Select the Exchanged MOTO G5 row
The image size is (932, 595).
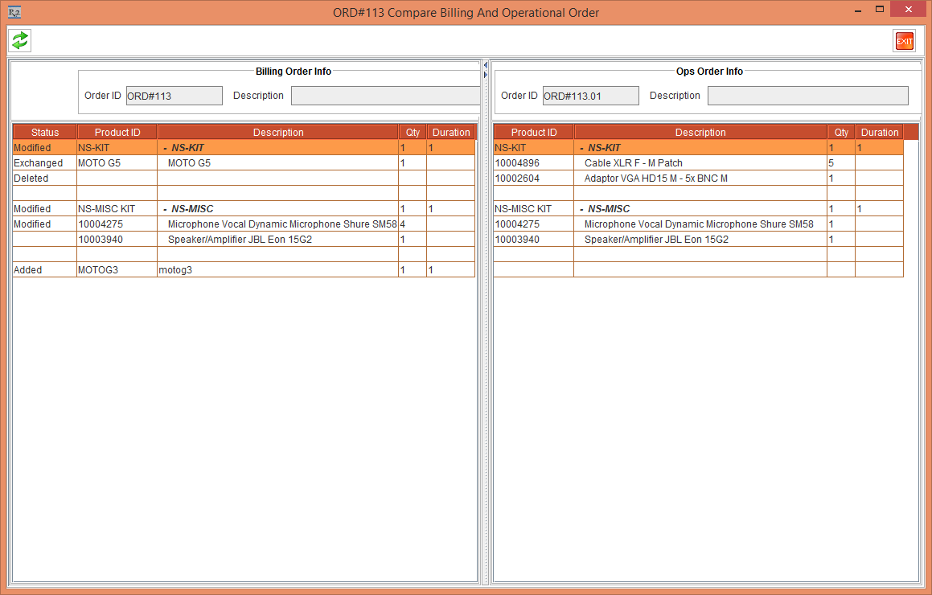pos(241,163)
